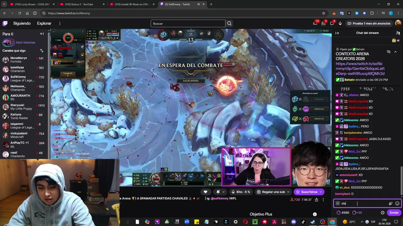Switch to the Instalé 90 Mods en GTA tab

pyautogui.click(x=133, y=4)
